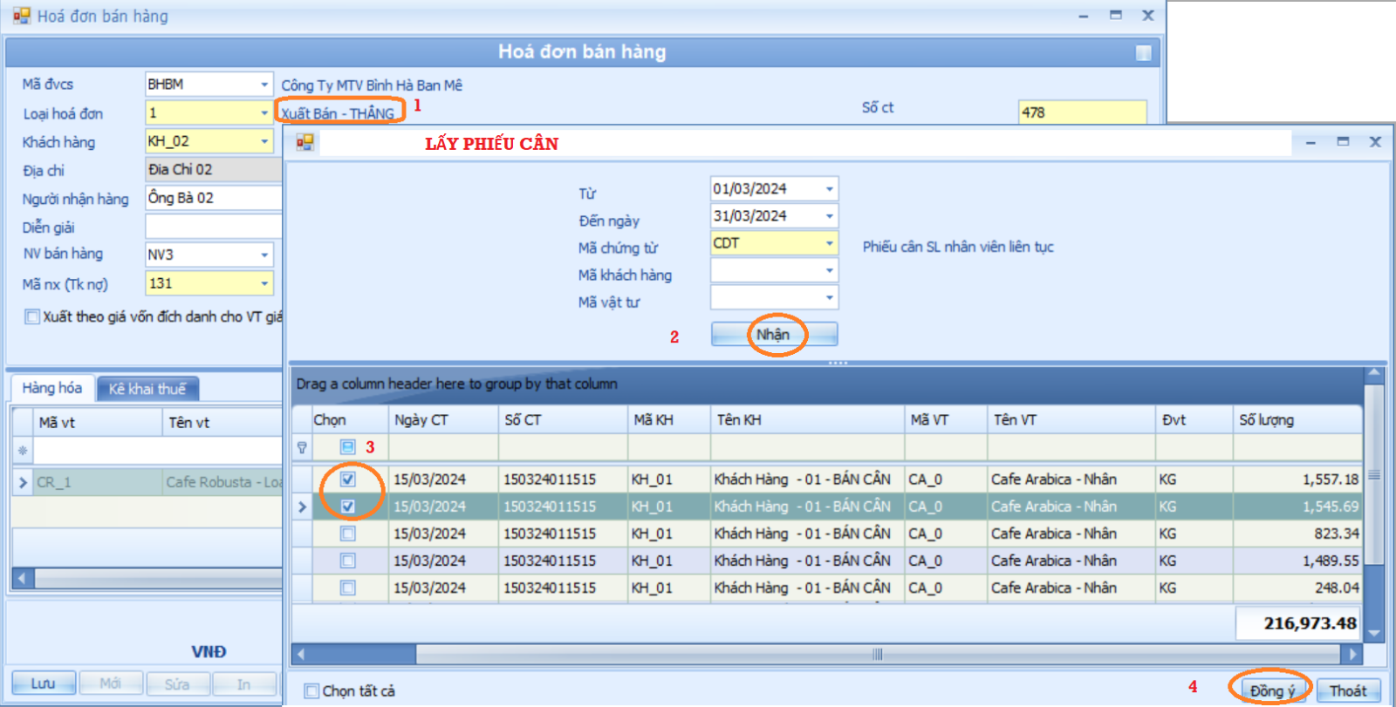Click the Người nhận hàng field Ông Bà 02
The image size is (1396, 707).
(214, 198)
